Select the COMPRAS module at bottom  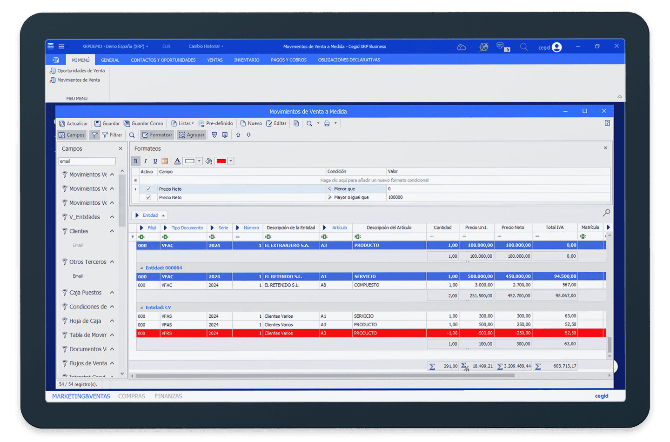tap(132, 396)
